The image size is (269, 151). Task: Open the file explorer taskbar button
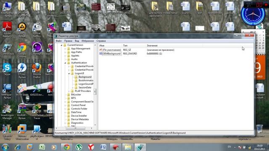pos(128,147)
